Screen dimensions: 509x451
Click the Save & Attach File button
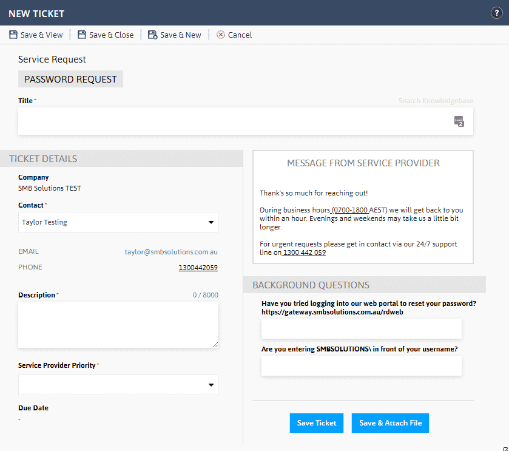pyautogui.click(x=390, y=422)
